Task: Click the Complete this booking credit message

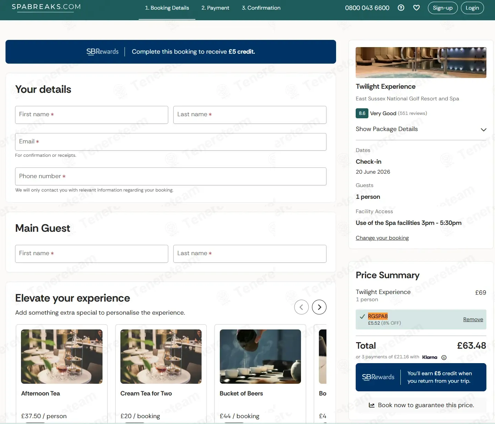Action: (193, 52)
